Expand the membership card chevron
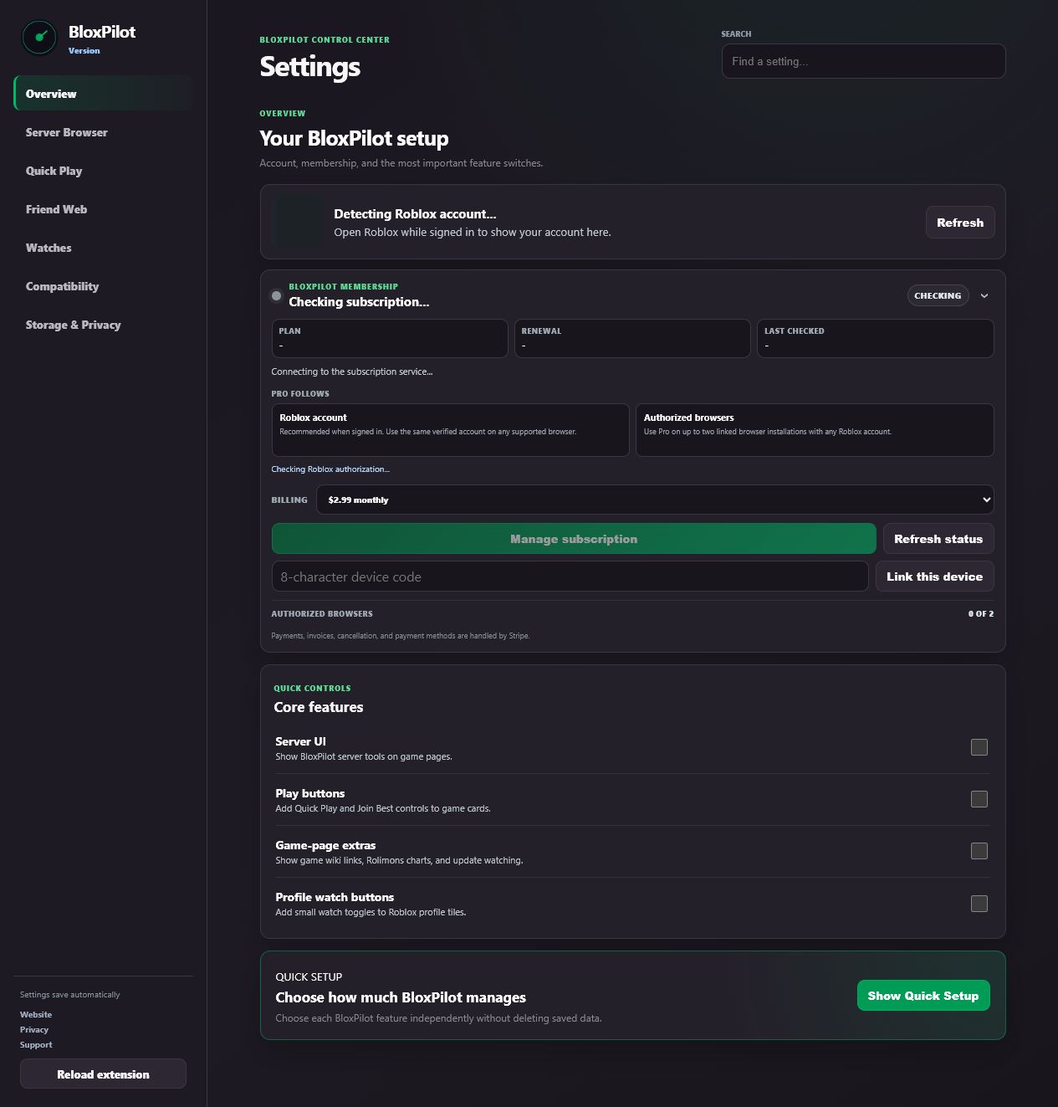 (984, 295)
